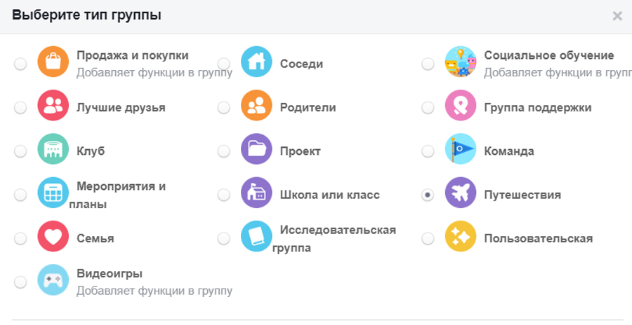Image resolution: width=632 pixels, height=325 pixels.
Task: Click the teal Клуб building icon
Action: click(53, 150)
